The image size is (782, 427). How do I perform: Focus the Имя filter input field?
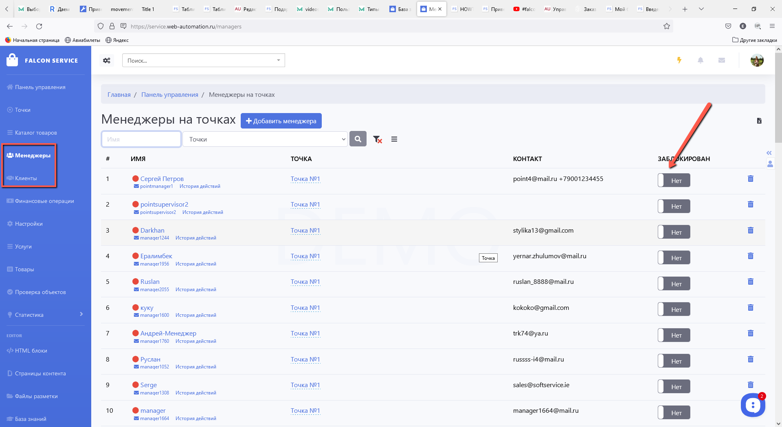pos(141,139)
